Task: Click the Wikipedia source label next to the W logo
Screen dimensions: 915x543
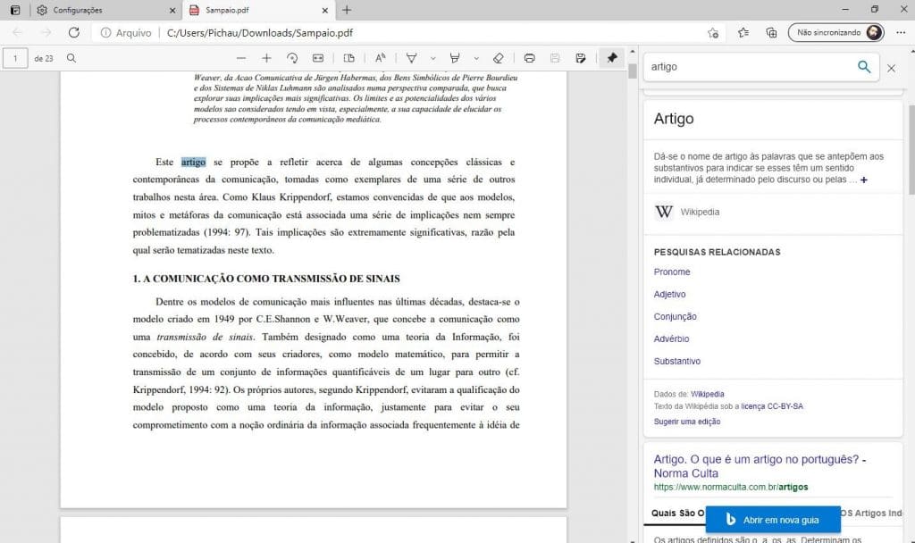Action: pyautogui.click(x=700, y=212)
